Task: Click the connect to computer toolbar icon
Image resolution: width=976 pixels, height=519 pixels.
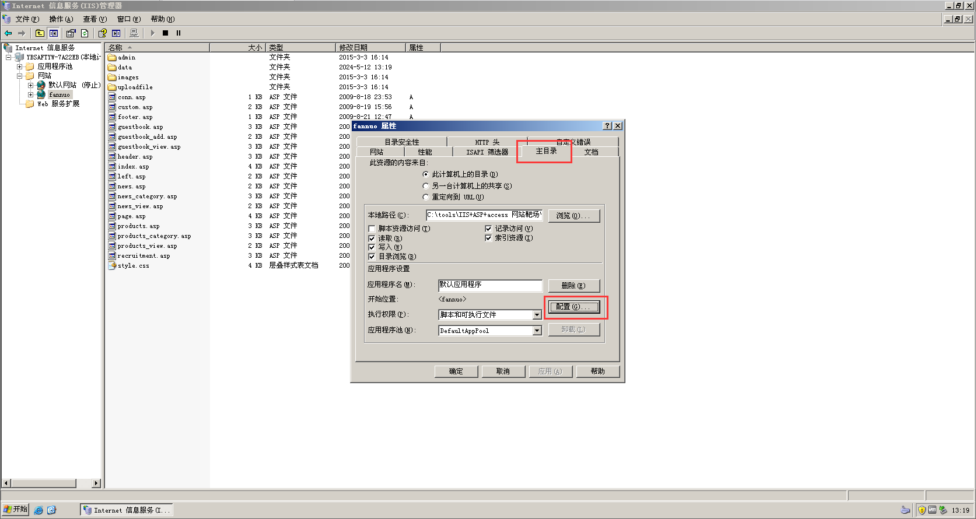Action: coord(134,33)
